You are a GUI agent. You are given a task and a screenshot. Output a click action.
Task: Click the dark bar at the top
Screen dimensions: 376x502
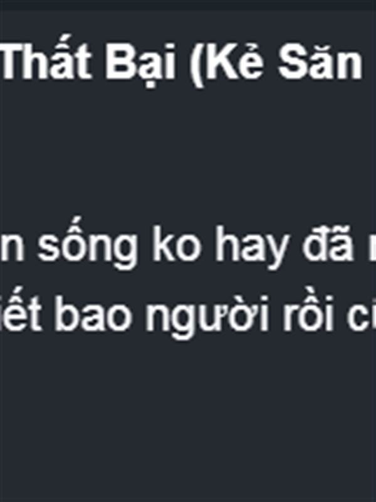[x=188, y=4]
